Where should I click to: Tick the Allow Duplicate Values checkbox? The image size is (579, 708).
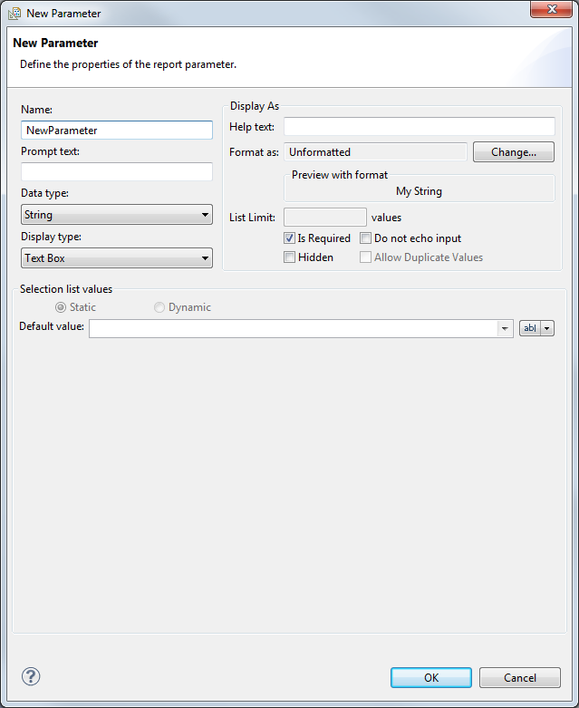point(365,257)
